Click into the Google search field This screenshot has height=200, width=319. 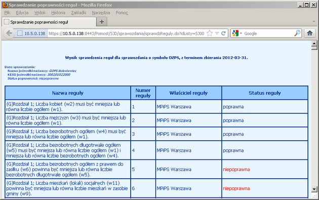point(268,33)
